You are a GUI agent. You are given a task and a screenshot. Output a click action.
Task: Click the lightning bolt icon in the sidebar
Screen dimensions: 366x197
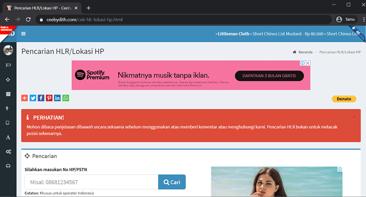[x=7, y=109]
